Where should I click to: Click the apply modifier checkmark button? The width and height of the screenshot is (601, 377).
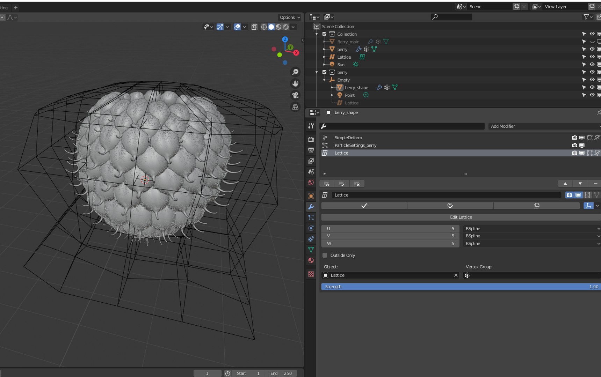click(364, 206)
